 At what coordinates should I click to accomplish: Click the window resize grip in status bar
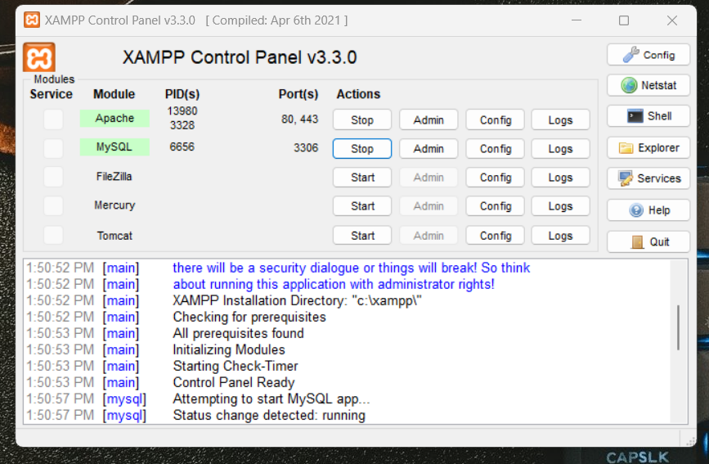[690, 441]
